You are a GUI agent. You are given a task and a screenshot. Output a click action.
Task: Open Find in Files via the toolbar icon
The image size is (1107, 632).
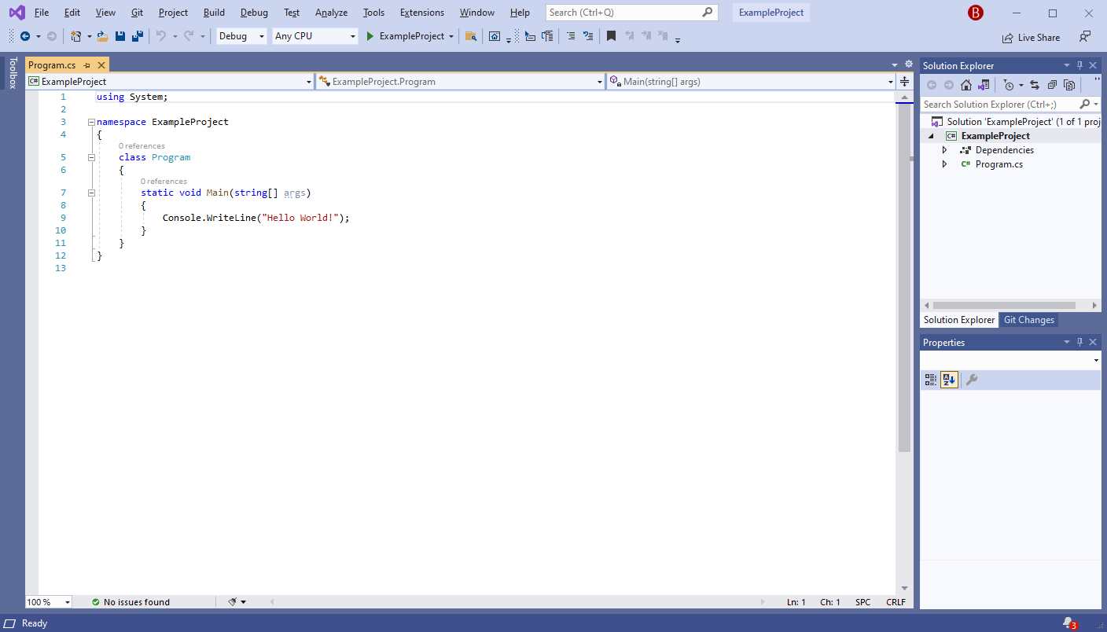(x=469, y=36)
